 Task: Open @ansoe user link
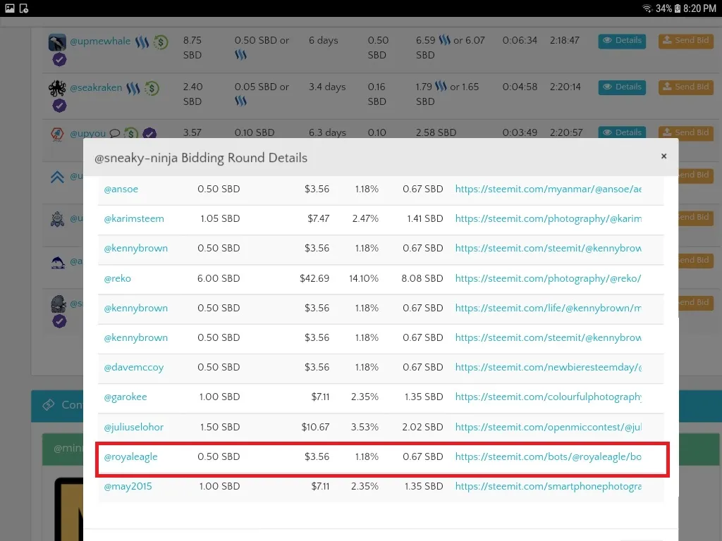[x=121, y=189]
